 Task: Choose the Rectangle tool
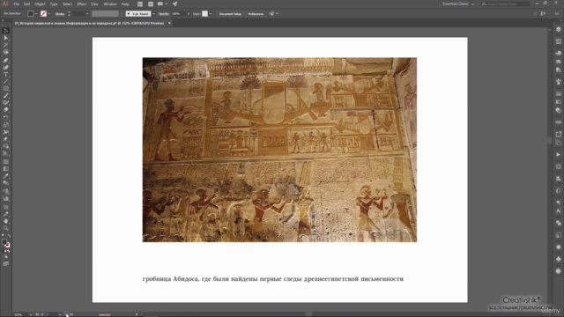6,89
